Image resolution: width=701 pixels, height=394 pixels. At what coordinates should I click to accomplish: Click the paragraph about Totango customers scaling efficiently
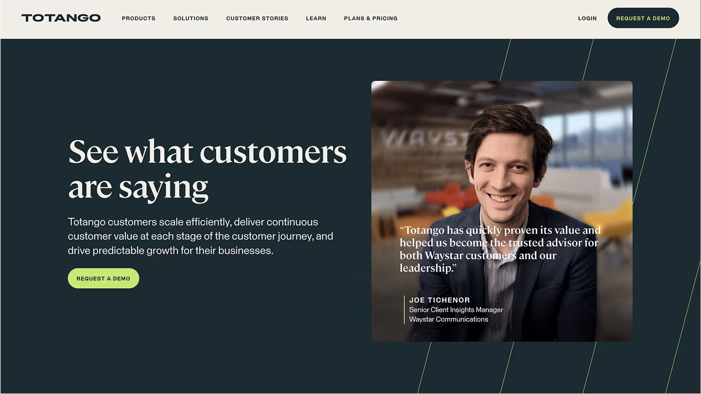coord(200,236)
